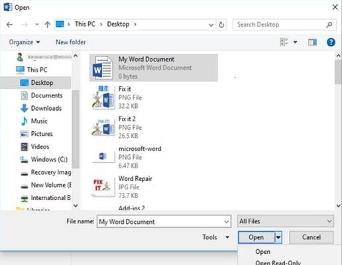Choose Open from the dropdown menu
Image resolution: width=342 pixels, height=265 pixels.
[262, 252]
